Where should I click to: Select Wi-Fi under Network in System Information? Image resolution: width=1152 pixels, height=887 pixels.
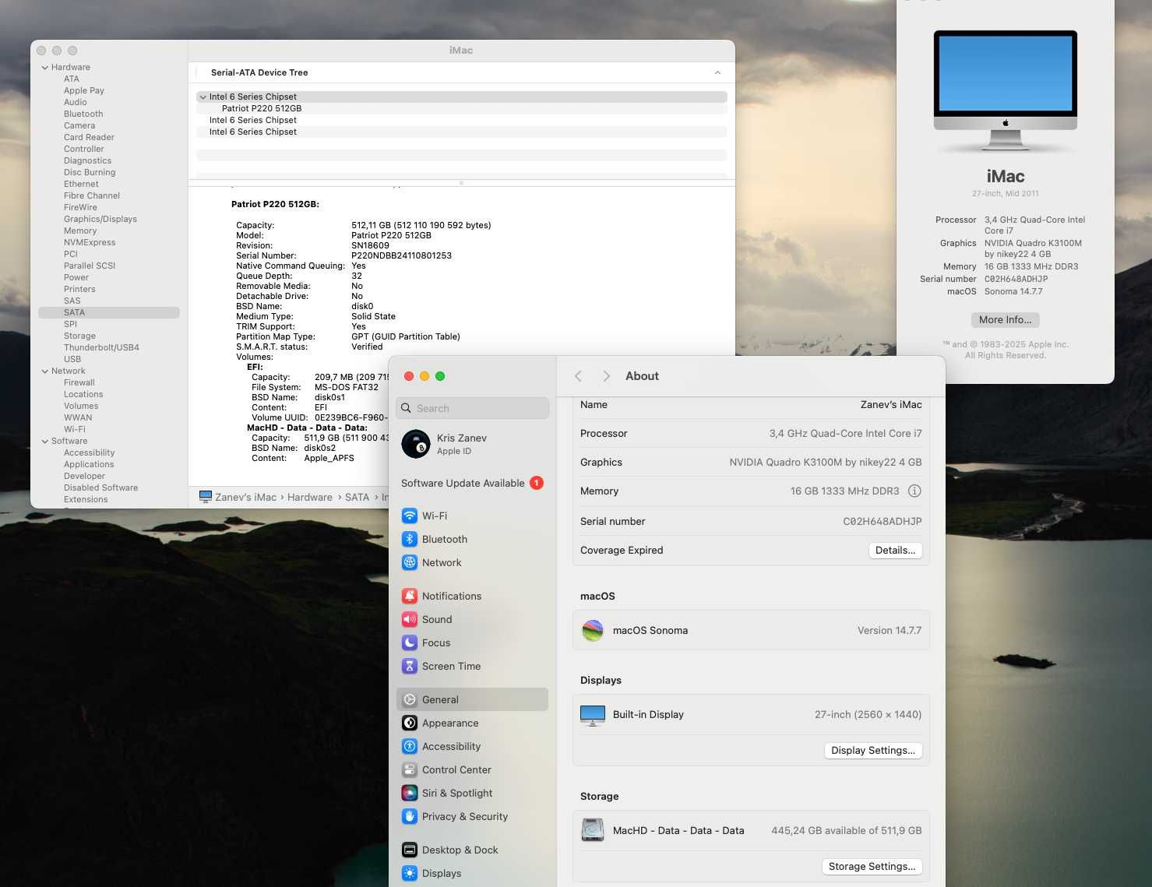click(75, 429)
